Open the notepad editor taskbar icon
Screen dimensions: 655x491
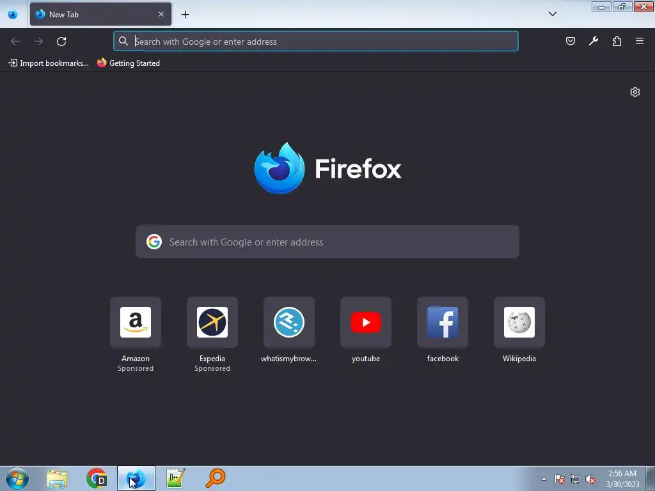[x=175, y=478]
